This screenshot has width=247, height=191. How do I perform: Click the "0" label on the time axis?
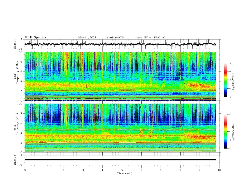[x=25, y=170]
